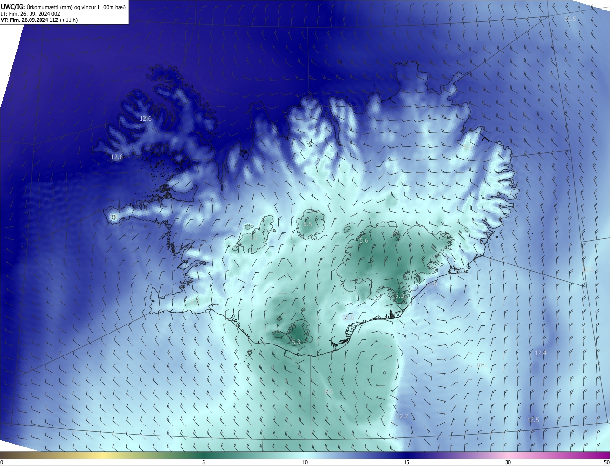
Task: Select the 'IT: Fim. 26. 09. 2024 00Z' line
Action: click(30, 14)
